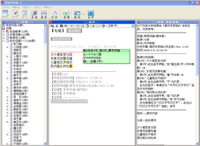This screenshot has height=146, width=200.
Task: Select 词谱 root item in the tree
Action: coord(9,28)
